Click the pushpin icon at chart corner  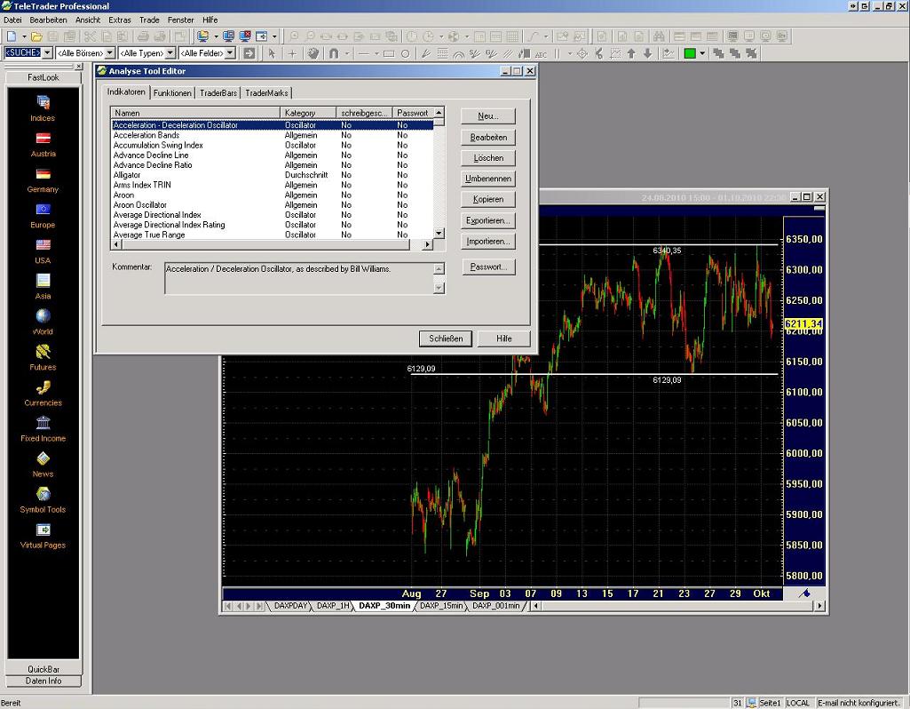click(804, 593)
